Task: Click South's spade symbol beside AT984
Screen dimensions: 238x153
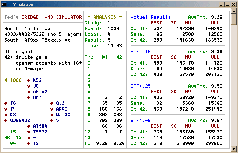Action: pos(29,126)
